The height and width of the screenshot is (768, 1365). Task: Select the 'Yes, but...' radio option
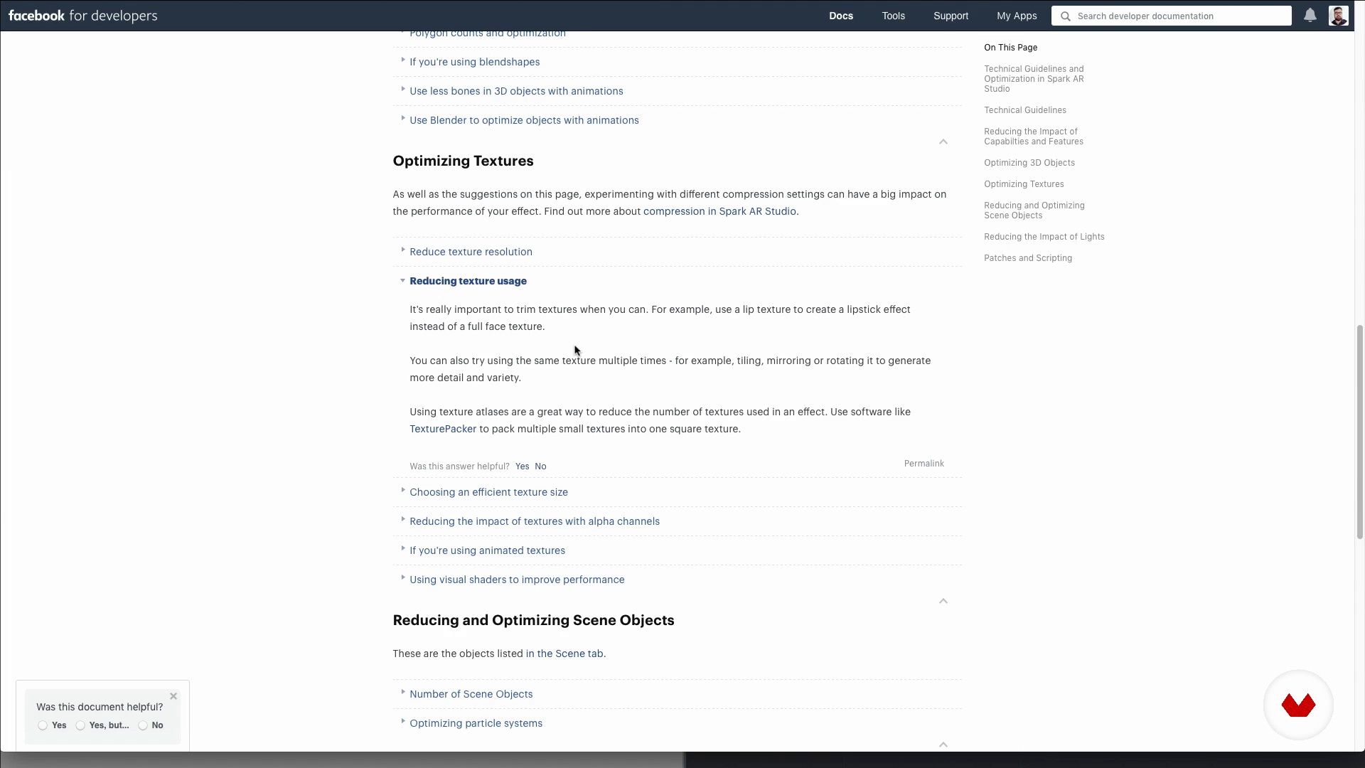(80, 725)
